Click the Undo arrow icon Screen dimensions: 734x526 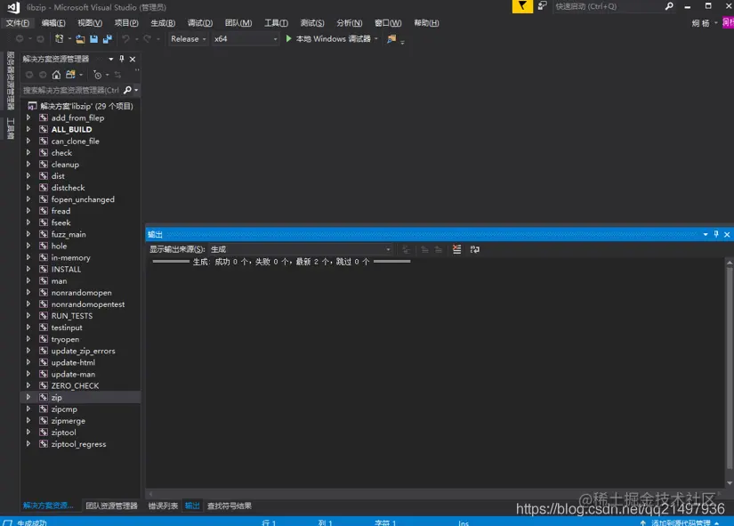coord(125,39)
